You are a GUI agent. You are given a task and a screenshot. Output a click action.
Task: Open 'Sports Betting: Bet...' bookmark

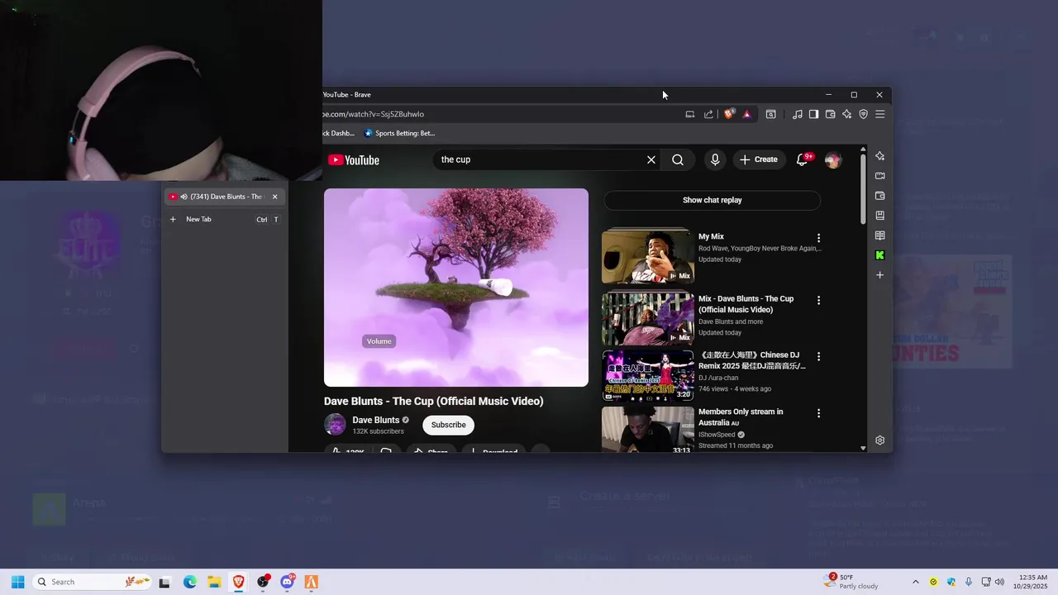[x=399, y=133]
